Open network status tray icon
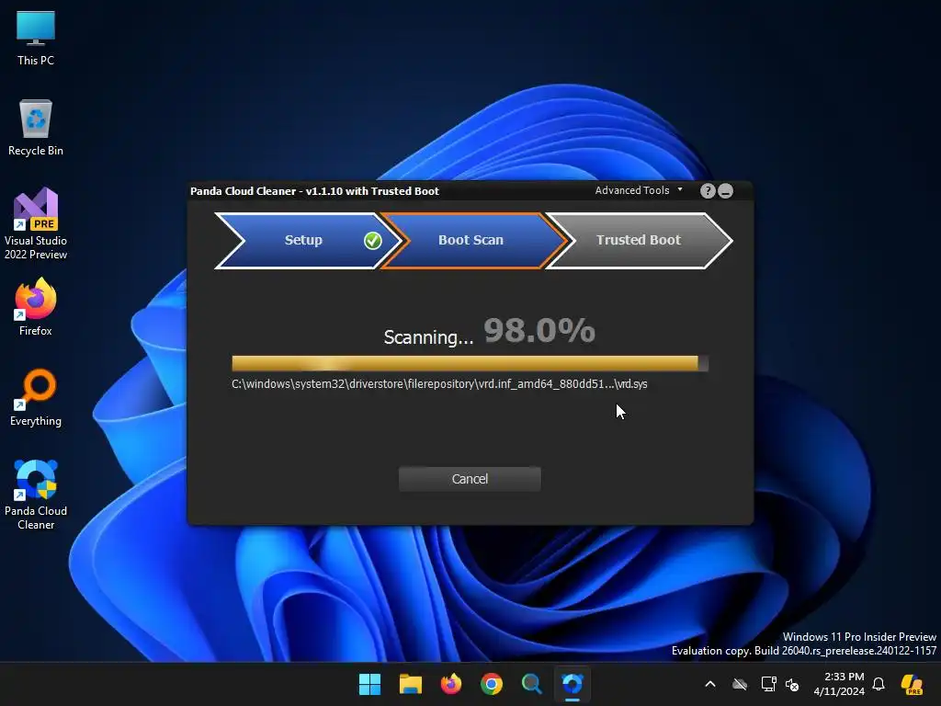This screenshot has width=941, height=706. pos(768,684)
